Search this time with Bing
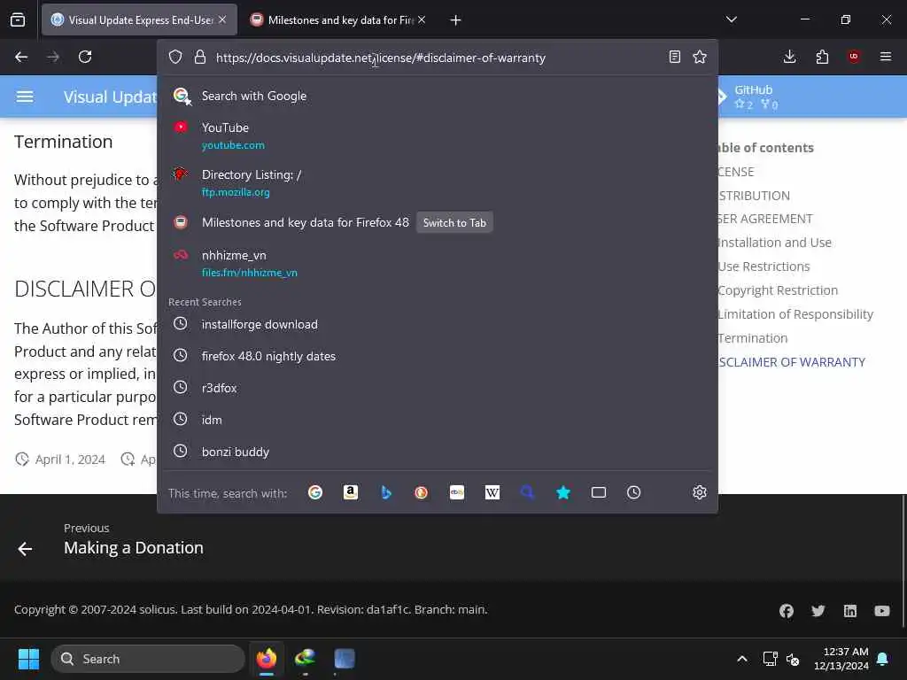907x680 pixels. [x=386, y=492]
